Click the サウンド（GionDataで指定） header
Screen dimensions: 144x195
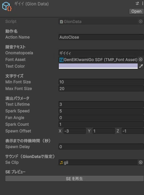tap(30, 156)
